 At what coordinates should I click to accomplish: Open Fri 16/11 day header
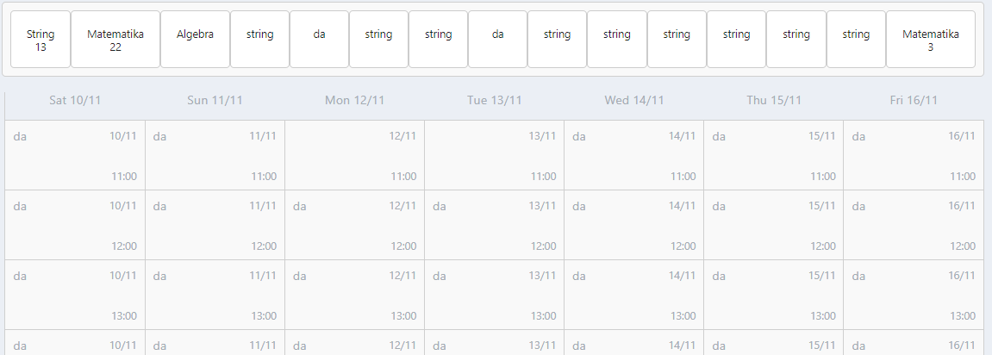pos(914,100)
